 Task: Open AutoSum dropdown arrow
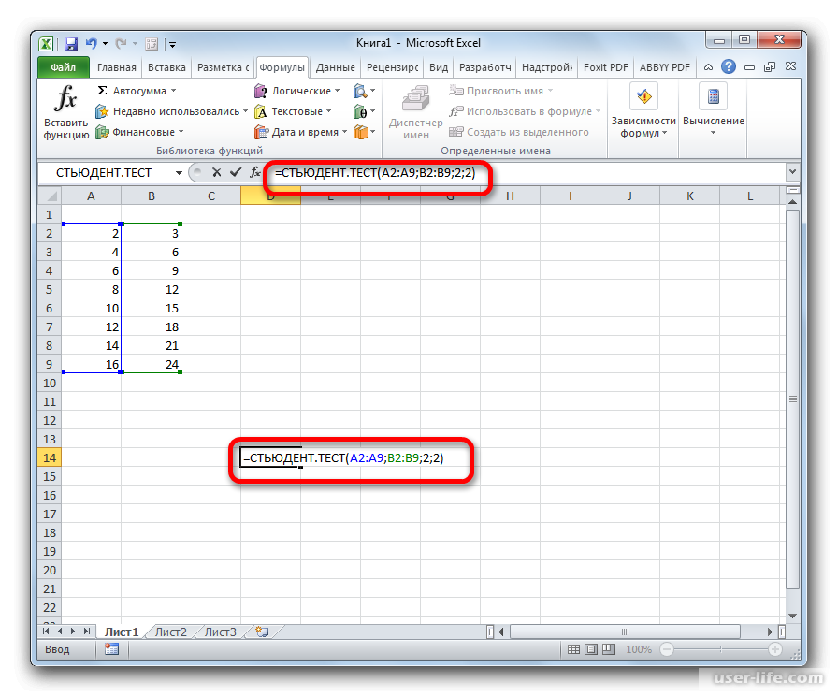pyautogui.click(x=173, y=91)
